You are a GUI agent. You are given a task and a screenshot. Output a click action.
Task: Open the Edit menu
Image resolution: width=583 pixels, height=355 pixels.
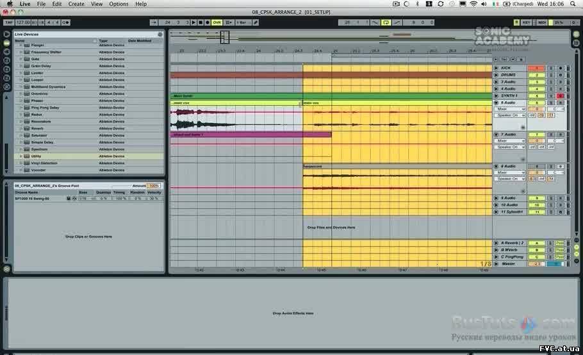[57, 4]
